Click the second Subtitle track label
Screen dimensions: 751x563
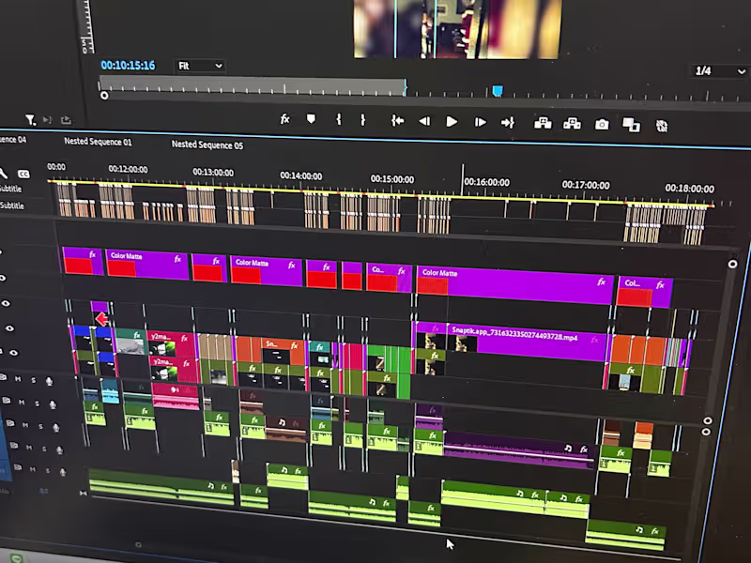12,205
